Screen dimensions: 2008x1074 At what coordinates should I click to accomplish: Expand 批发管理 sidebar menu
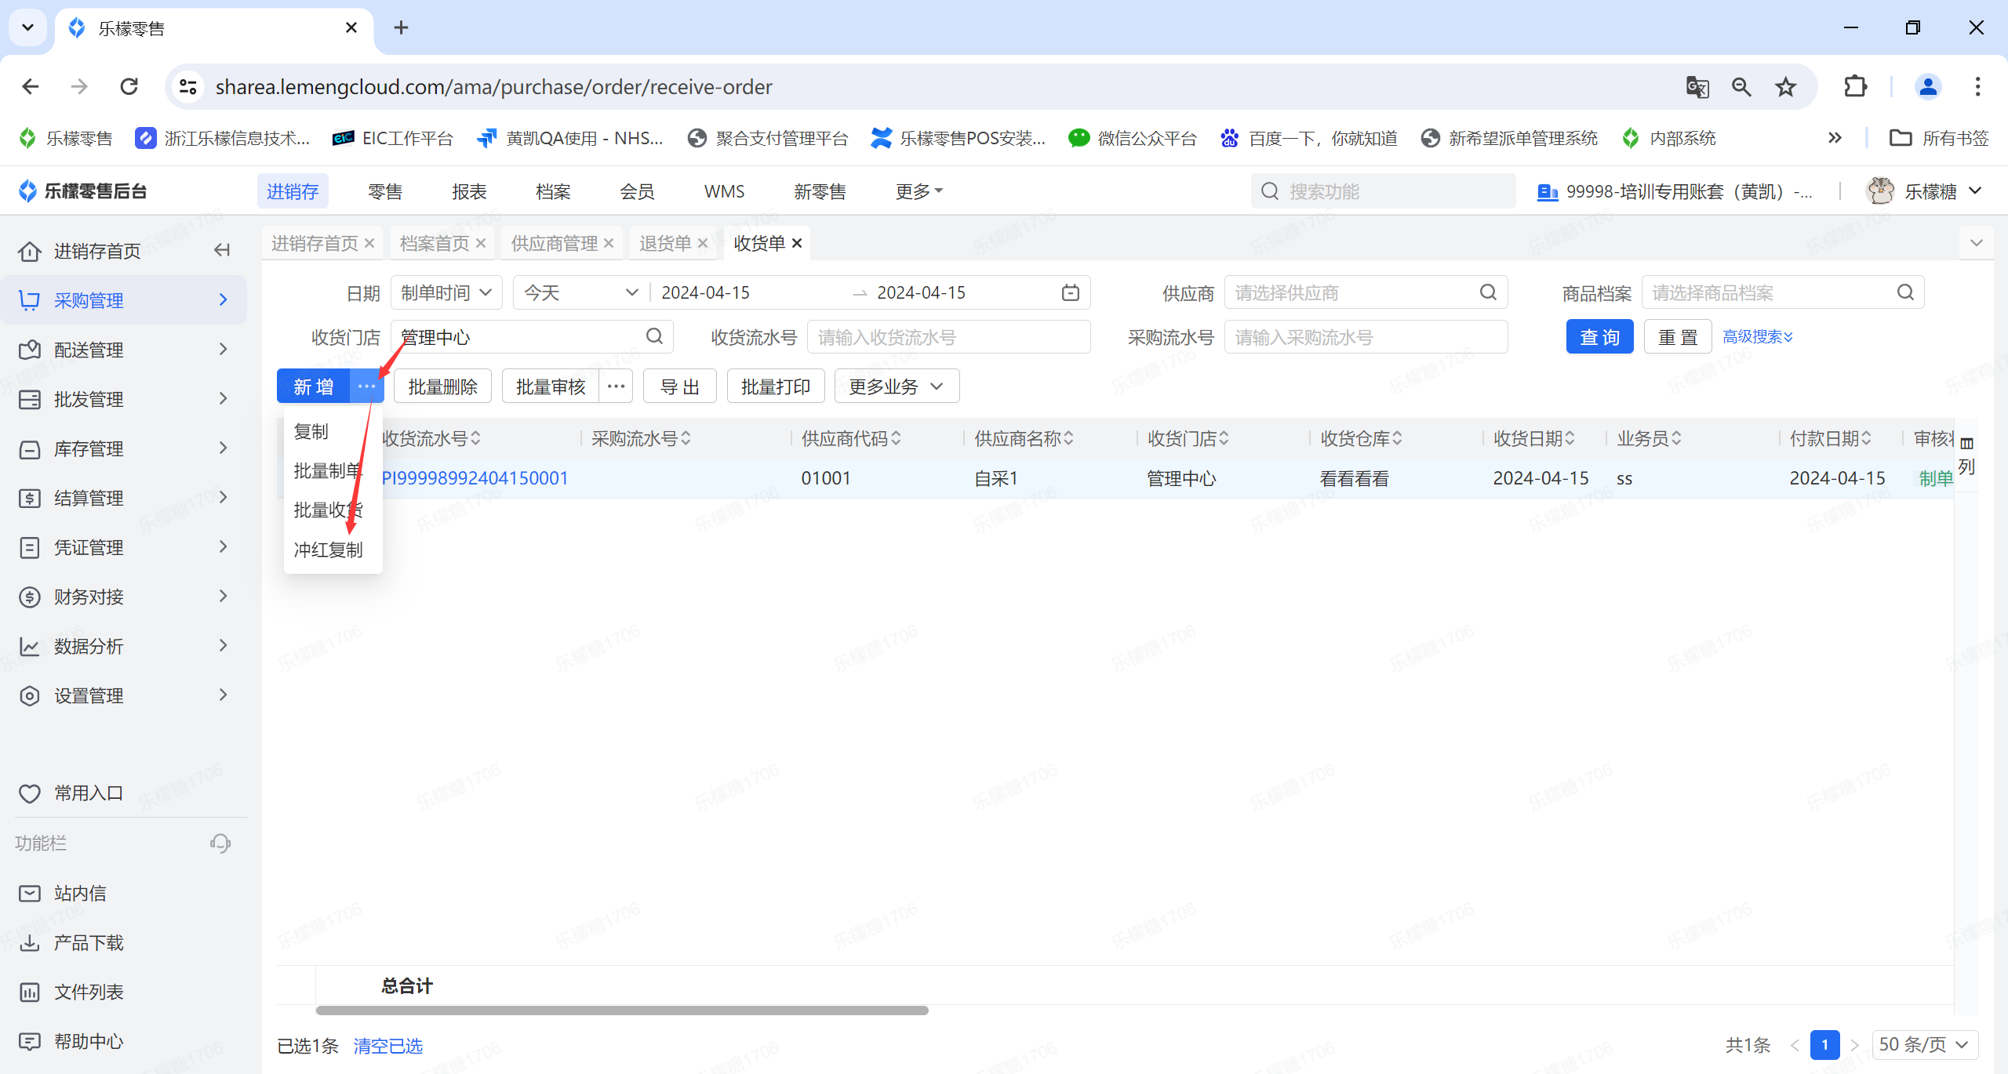tap(124, 399)
